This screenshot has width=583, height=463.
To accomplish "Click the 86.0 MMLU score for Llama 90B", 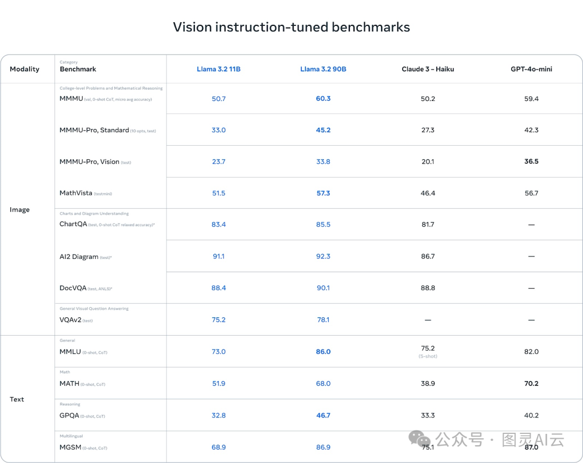I will click(x=323, y=352).
